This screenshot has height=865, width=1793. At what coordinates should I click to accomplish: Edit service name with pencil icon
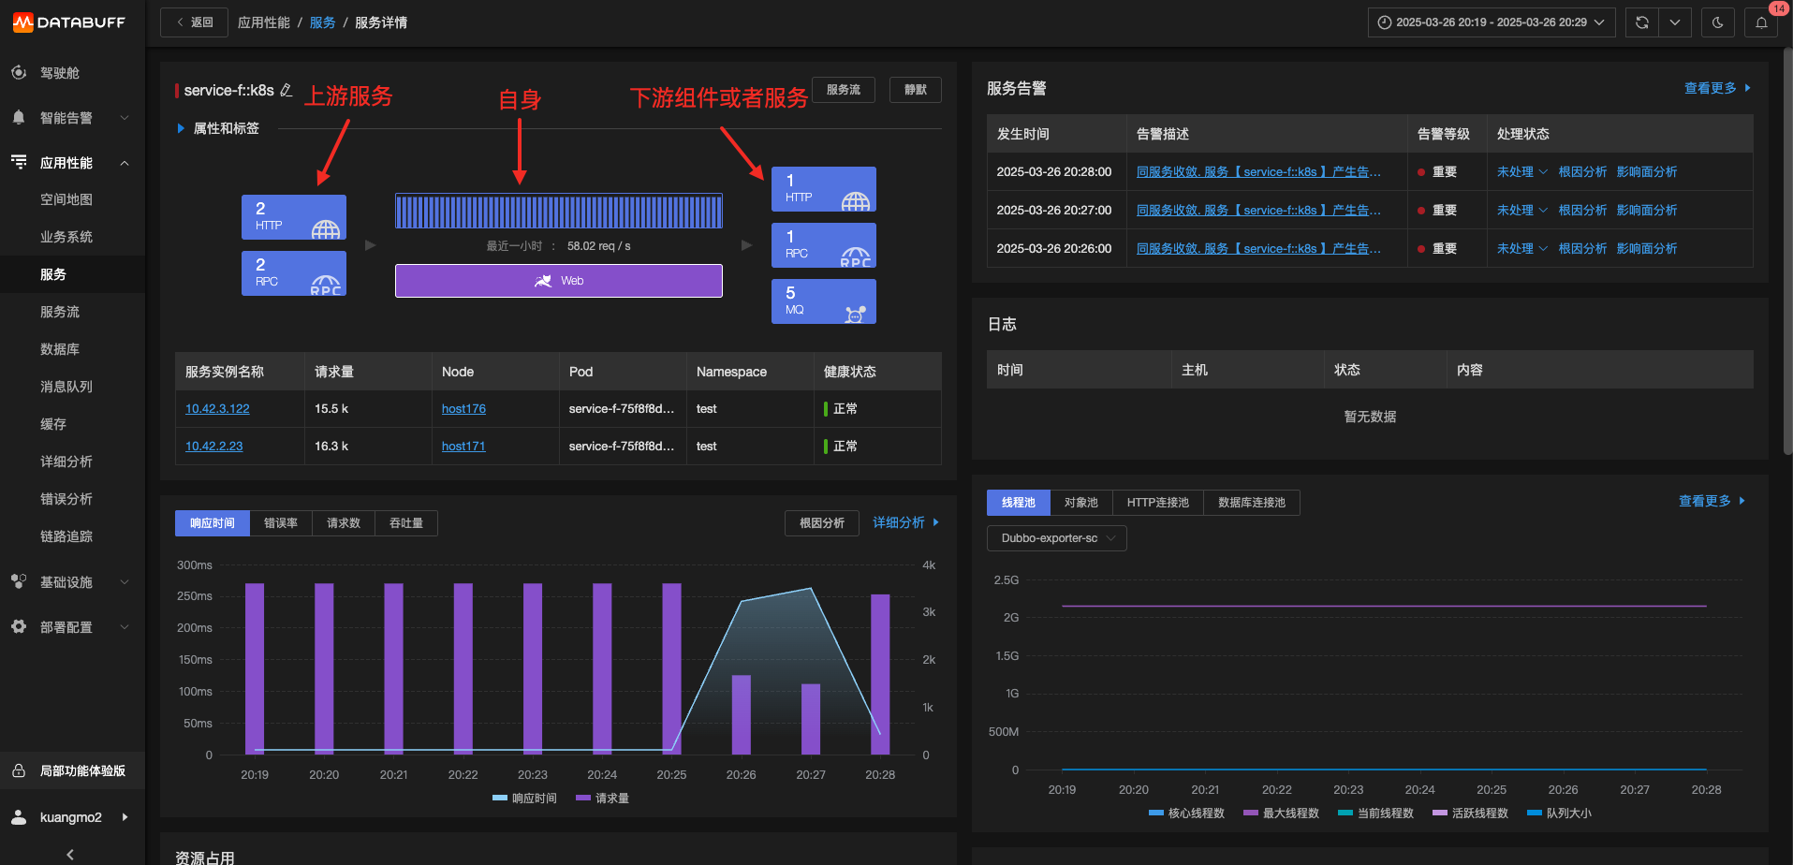(287, 90)
